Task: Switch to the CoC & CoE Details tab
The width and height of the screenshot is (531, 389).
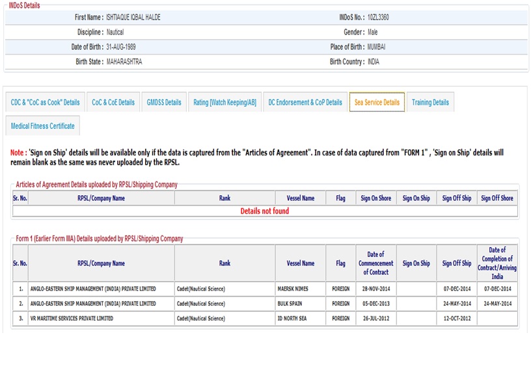Action: click(x=113, y=102)
